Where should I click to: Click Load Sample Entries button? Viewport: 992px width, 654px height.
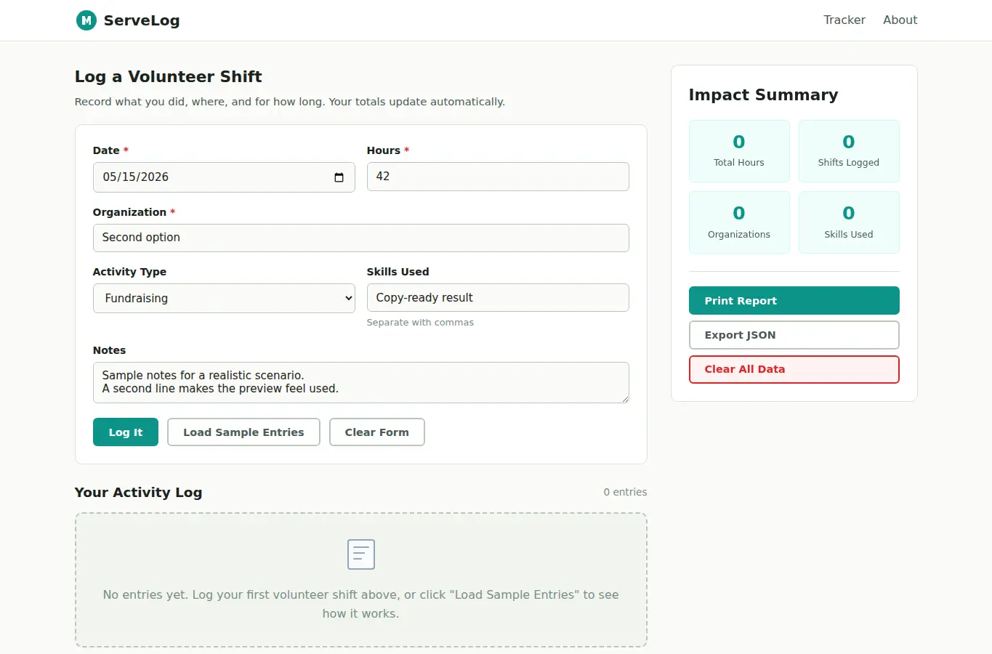coord(243,432)
